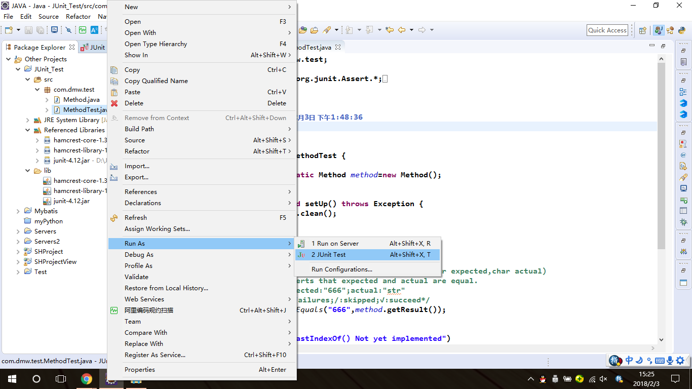The height and width of the screenshot is (389, 692).
Task: Click the Debug perspective icon
Action: click(x=670, y=30)
